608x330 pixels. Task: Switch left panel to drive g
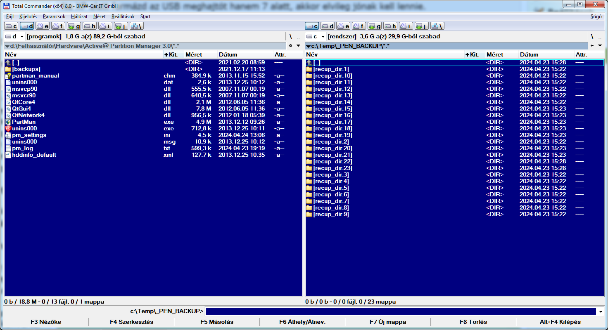(74, 26)
